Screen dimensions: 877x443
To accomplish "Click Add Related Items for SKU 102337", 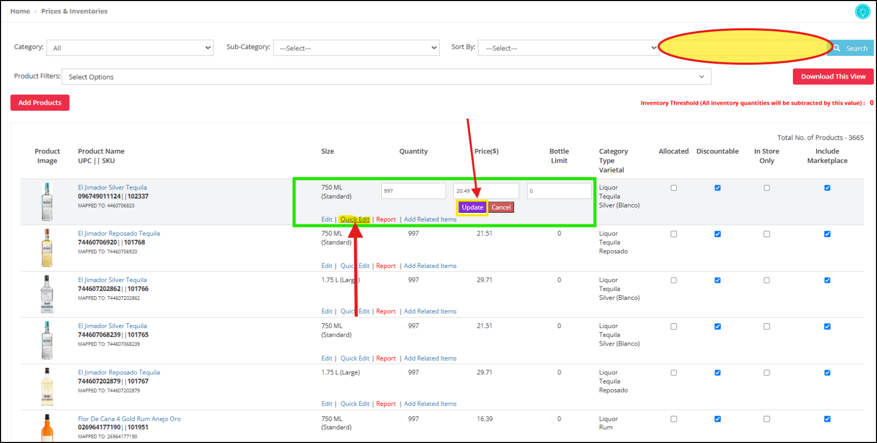I will [430, 219].
